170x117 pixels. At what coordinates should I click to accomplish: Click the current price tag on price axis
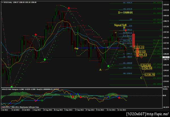[167, 57]
